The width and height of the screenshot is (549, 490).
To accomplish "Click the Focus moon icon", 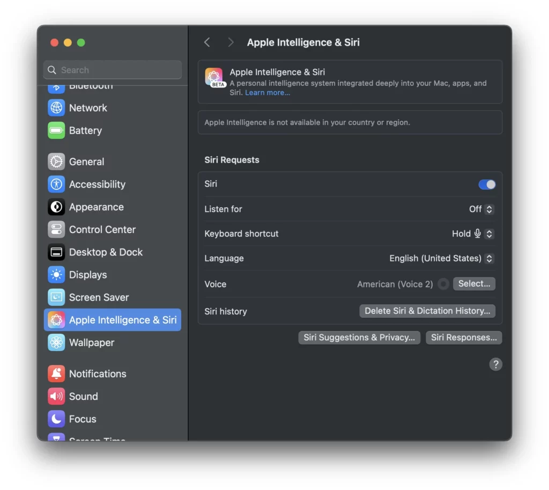I will click(56, 419).
